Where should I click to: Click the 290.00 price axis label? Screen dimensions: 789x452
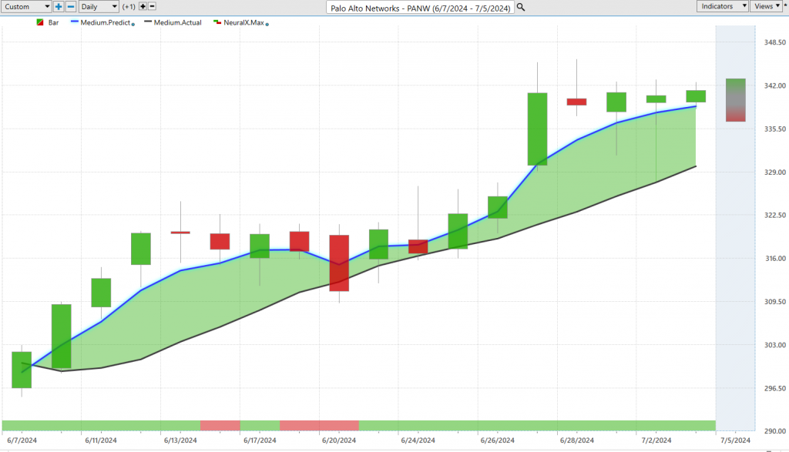775,431
